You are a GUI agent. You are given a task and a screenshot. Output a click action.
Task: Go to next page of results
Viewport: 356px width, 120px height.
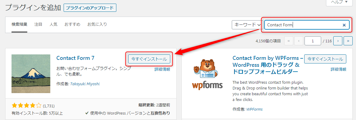pyautogui.click(x=338, y=41)
